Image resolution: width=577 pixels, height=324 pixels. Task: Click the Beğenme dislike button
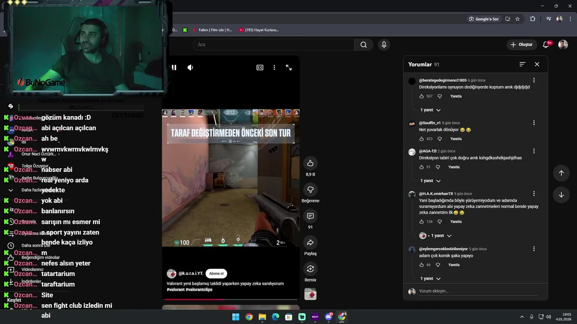coord(310,189)
